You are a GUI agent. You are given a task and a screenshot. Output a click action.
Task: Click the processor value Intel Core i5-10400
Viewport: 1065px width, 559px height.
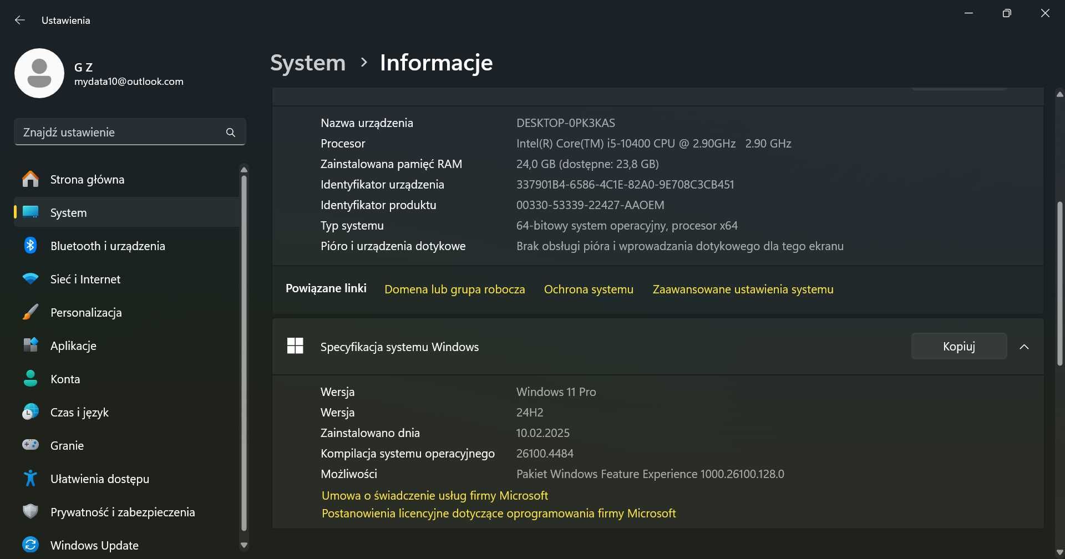(x=653, y=144)
